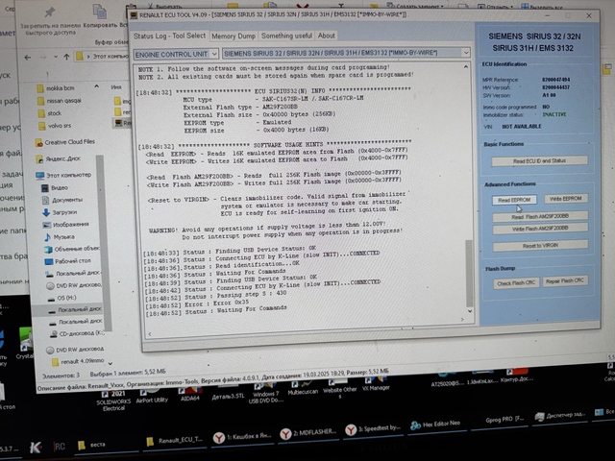This screenshot has height=461, width=615.
Task: Click Explorer's up-one-level arrow
Action: point(66,57)
